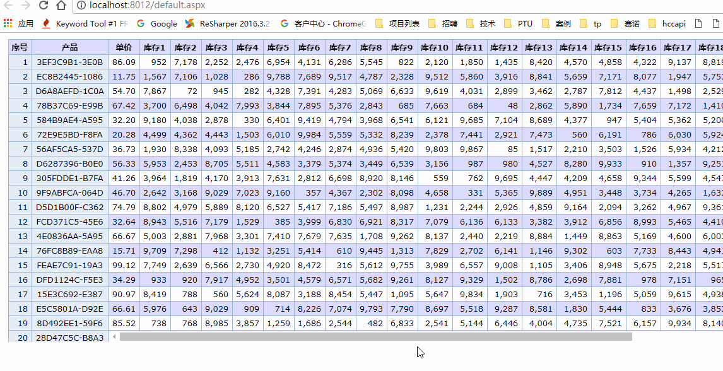This screenshot has height=371, width=723.
Task: Click the 单价 column header
Action: 124,47
